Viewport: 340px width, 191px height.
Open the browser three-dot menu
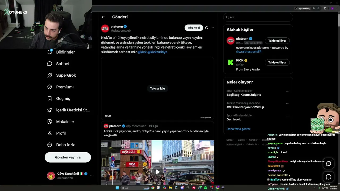click(x=337, y=8)
